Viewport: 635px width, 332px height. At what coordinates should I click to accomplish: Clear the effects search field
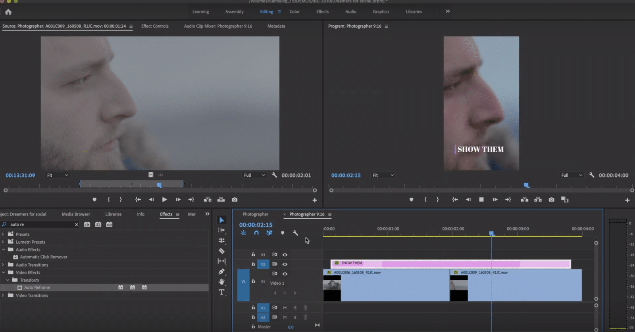[77, 225]
